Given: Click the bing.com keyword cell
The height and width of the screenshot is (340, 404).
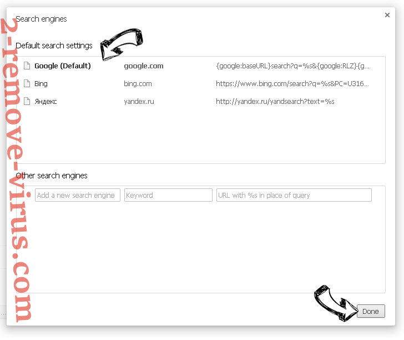Looking at the screenshot, I should click(x=138, y=83).
